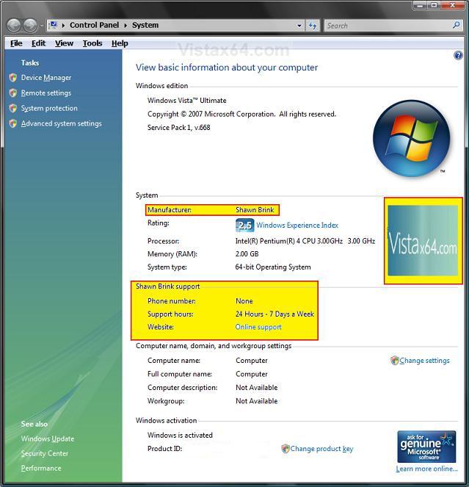Click the Change product key link

coord(321,449)
